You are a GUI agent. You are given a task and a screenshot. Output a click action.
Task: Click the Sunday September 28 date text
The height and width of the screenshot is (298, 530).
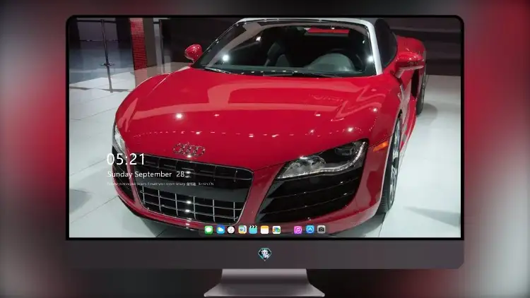(x=146, y=174)
